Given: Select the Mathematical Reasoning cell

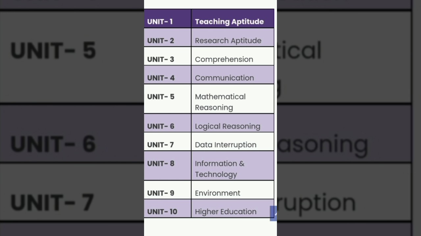Looking at the screenshot, I should coord(220,102).
